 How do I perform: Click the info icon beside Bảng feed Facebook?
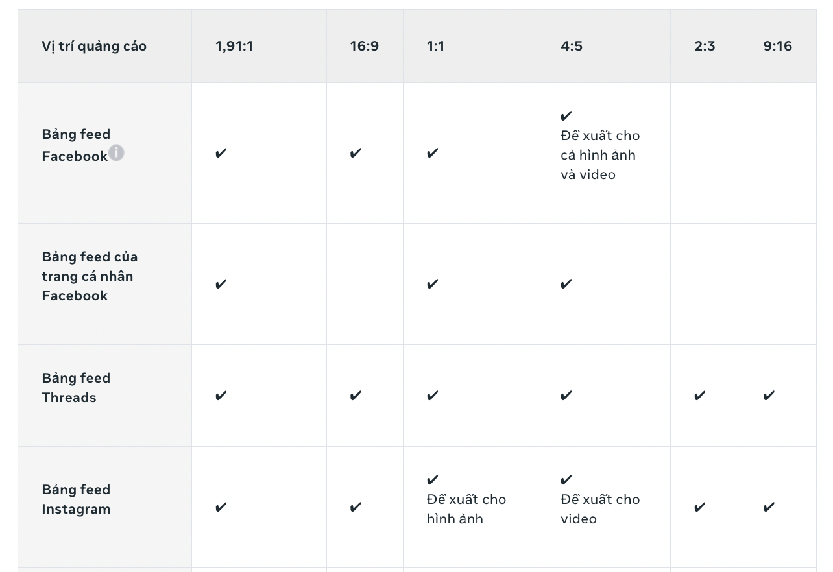coord(116,153)
